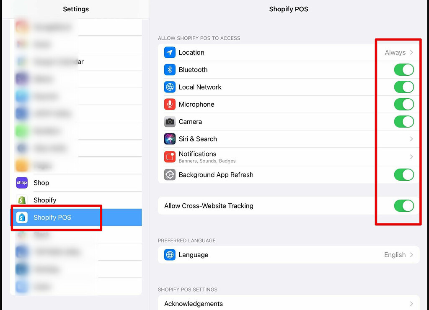This screenshot has width=429, height=310.
Task: Change the Language setting
Action: (x=289, y=255)
